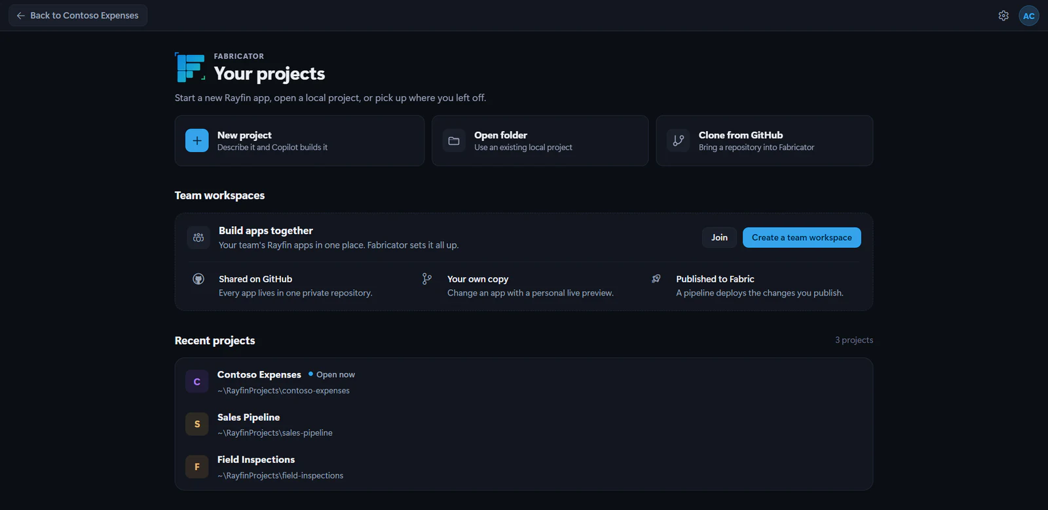1048x510 pixels.
Task: Click the Fabricator logo icon
Action: 190,68
